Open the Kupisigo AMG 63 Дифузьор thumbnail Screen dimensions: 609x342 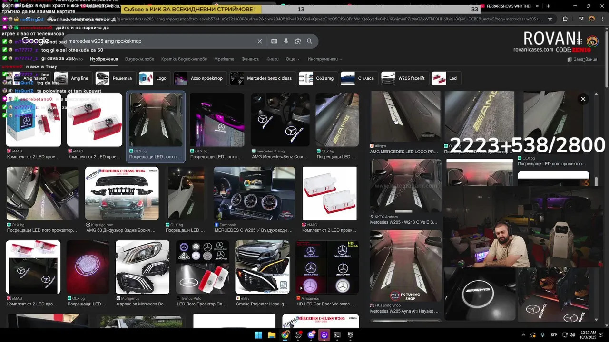(122, 193)
